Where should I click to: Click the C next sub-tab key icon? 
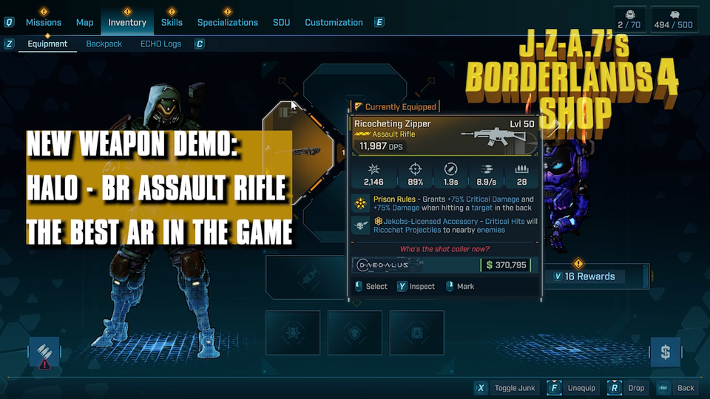pos(199,44)
